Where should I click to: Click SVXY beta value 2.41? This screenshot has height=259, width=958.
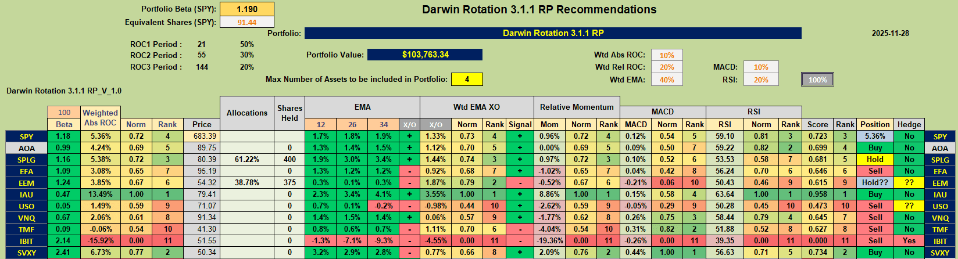tap(64, 252)
